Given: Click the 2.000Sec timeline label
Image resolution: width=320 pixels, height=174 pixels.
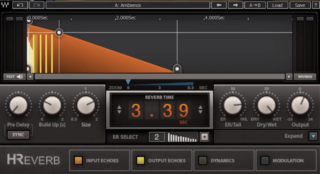Looking at the screenshot, I should pyautogui.click(x=126, y=18).
